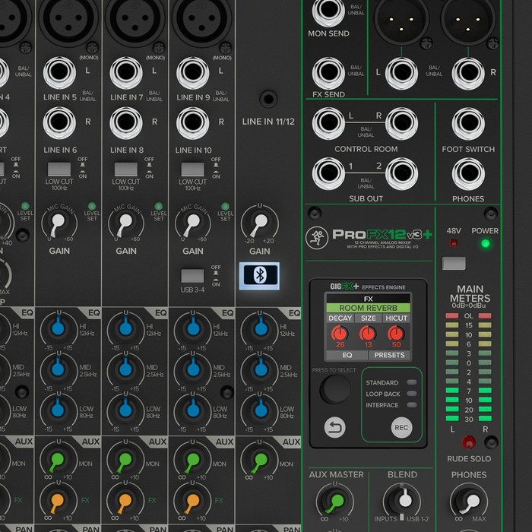
Task: Click the LINE IN 5 L jack
Action: (x=59, y=73)
